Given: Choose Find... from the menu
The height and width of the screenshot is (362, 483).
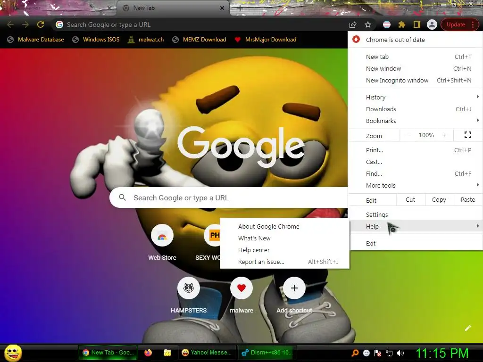Looking at the screenshot, I should tap(415, 173).
